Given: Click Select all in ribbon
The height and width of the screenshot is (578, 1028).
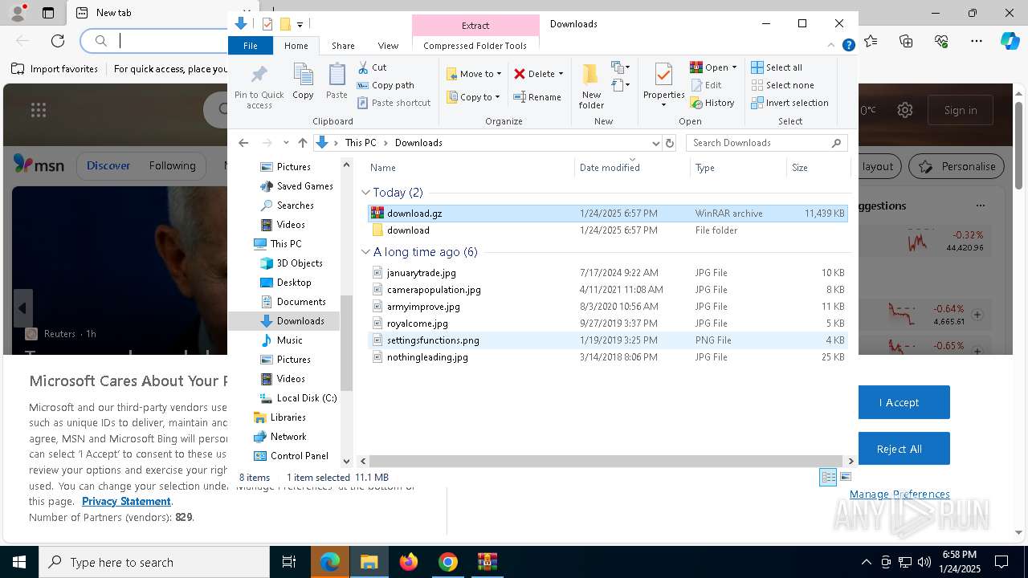Looking at the screenshot, I should 777,67.
